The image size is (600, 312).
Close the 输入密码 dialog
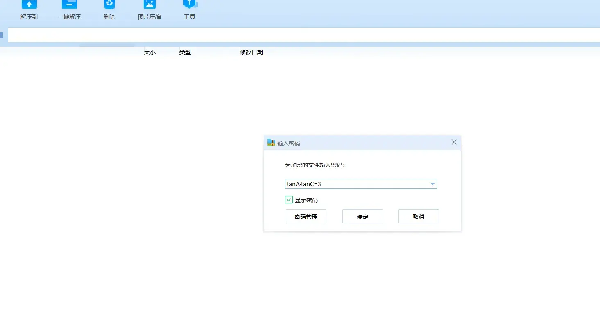[x=454, y=142]
